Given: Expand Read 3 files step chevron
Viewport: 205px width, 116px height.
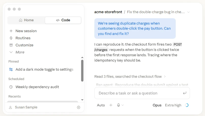Looking at the screenshot, I should [165, 76].
